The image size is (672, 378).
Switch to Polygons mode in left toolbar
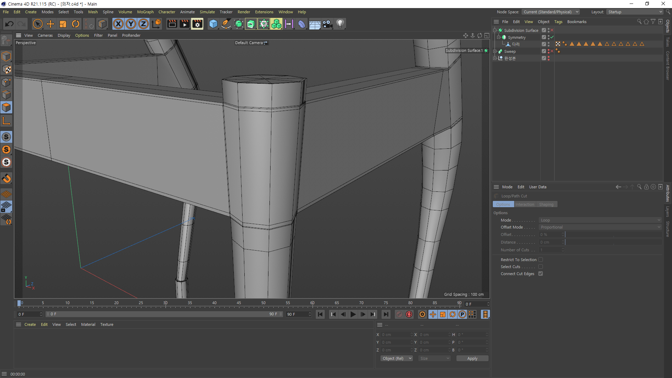(6, 107)
